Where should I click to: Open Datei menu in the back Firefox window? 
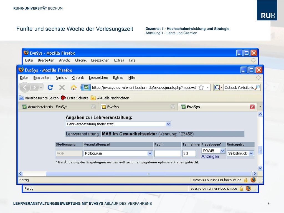(x=29, y=60)
